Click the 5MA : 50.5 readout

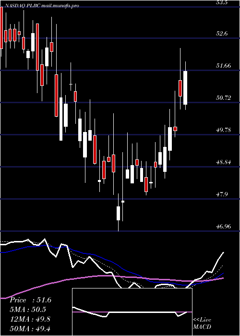28,310
